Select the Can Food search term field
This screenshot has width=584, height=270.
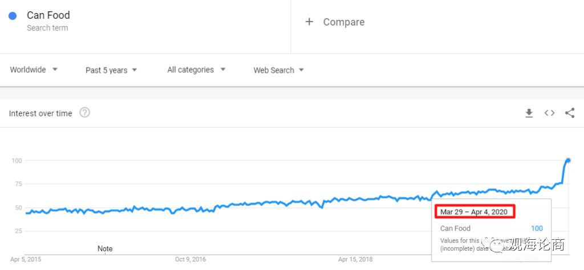pos(48,15)
